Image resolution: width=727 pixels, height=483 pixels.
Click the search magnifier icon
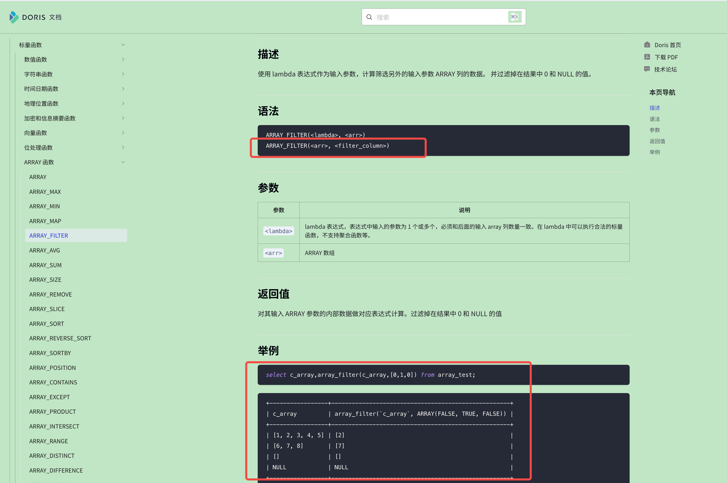369,17
